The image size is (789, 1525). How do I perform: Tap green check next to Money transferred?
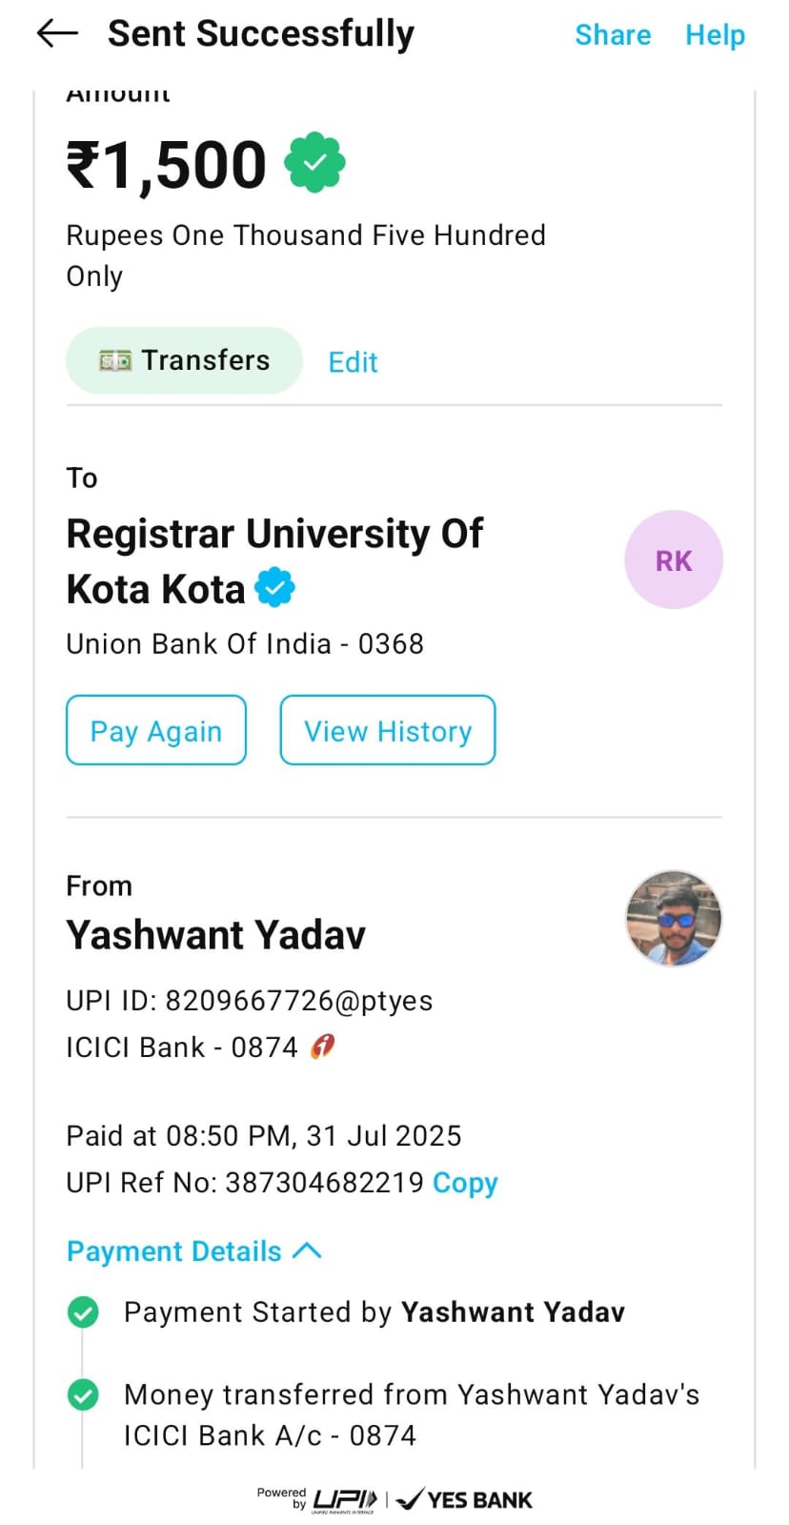coord(83,1395)
